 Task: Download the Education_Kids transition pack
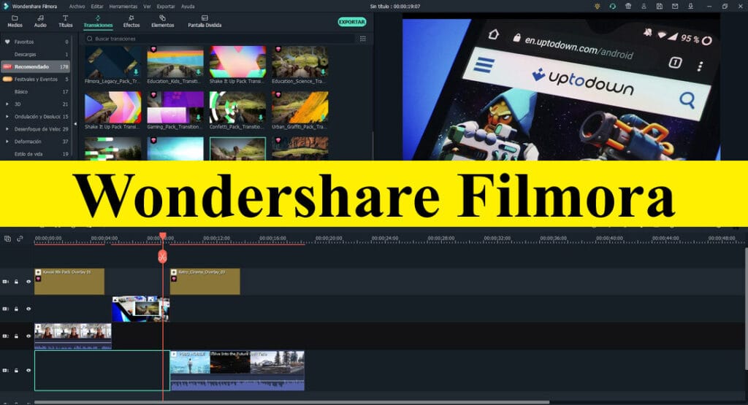199,72
